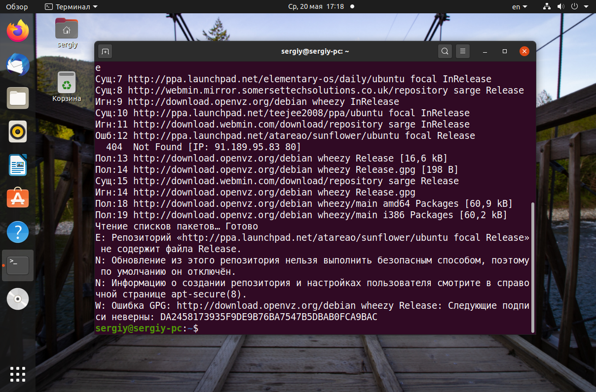
Task: Open the clock showing Ср, 20 мая 17:18
Action: [316, 7]
